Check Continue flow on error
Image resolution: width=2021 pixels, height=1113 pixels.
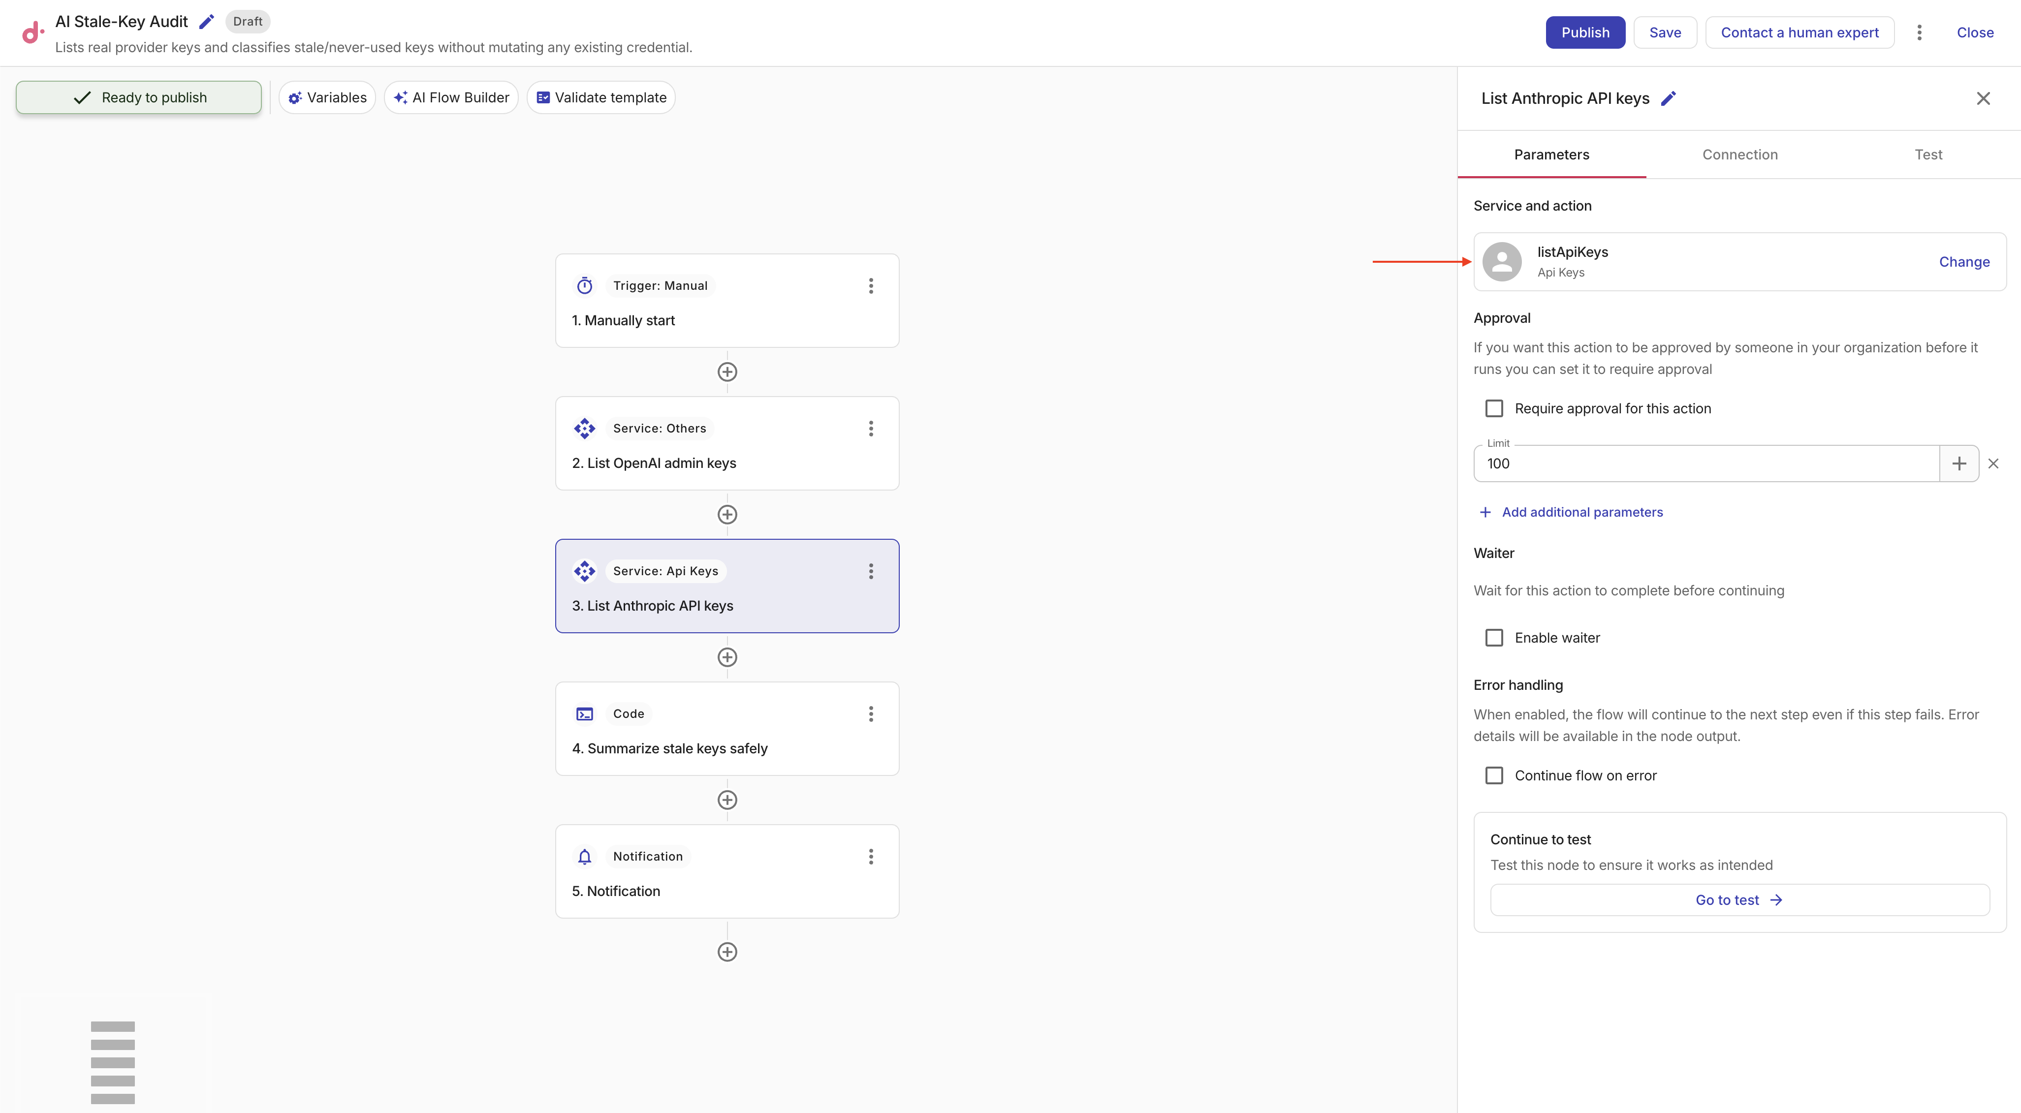pos(1494,776)
